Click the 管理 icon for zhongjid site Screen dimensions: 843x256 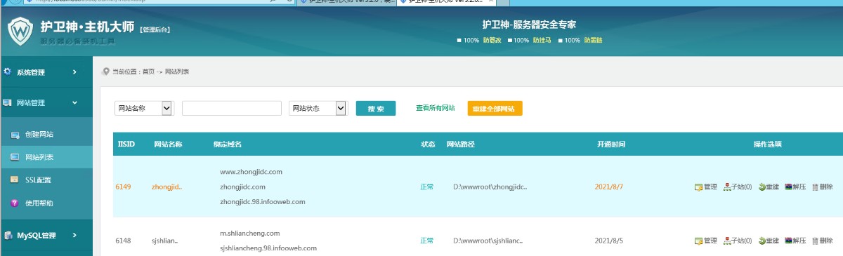(699, 187)
